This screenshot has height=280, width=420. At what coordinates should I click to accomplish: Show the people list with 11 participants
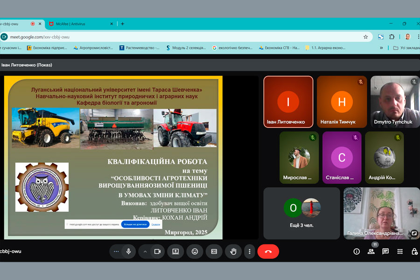tap(371, 252)
